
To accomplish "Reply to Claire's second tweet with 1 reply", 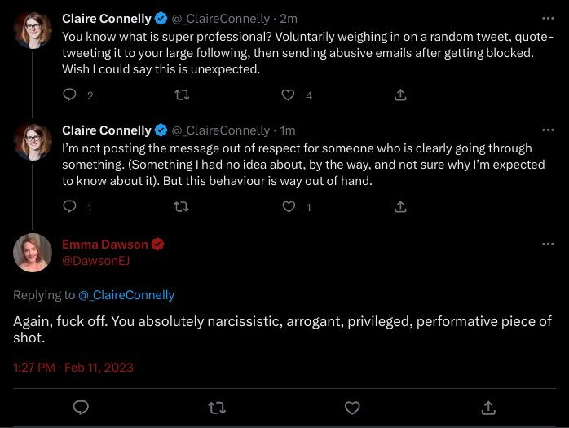I will point(69,206).
